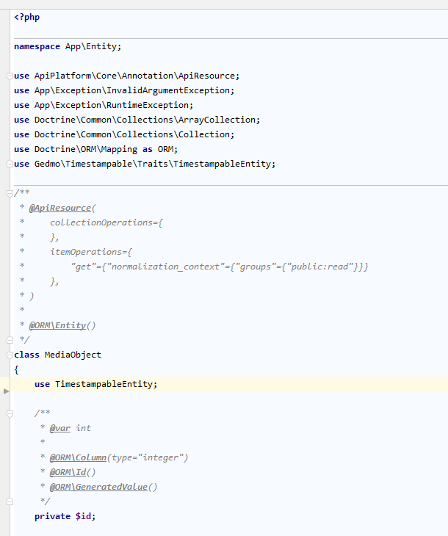Click the MediaObject class name
Viewport: 448px width, 536px height.
coord(73,355)
